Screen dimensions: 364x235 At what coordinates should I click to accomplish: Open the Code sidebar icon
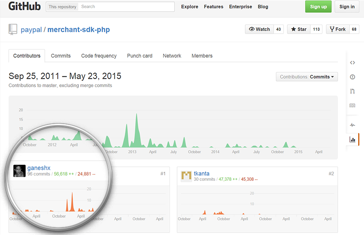pos(352,63)
